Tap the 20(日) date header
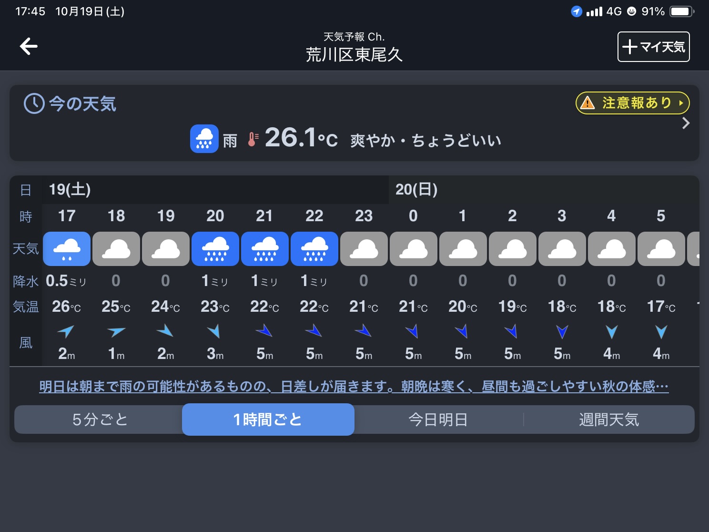The width and height of the screenshot is (709, 532). pyautogui.click(x=416, y=190)
